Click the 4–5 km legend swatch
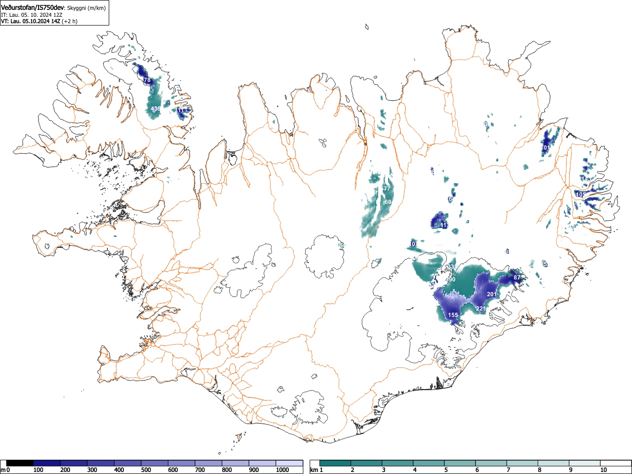 [429, 463]
